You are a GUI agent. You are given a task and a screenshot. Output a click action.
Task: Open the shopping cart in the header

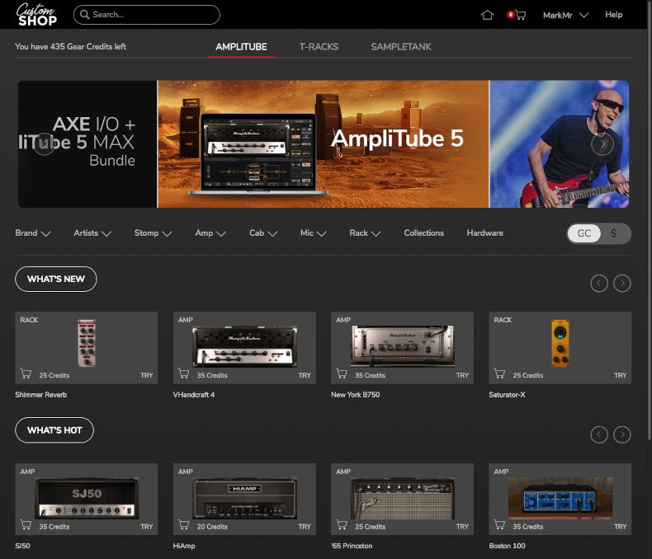pyautogui.click(x=519, y=15)
